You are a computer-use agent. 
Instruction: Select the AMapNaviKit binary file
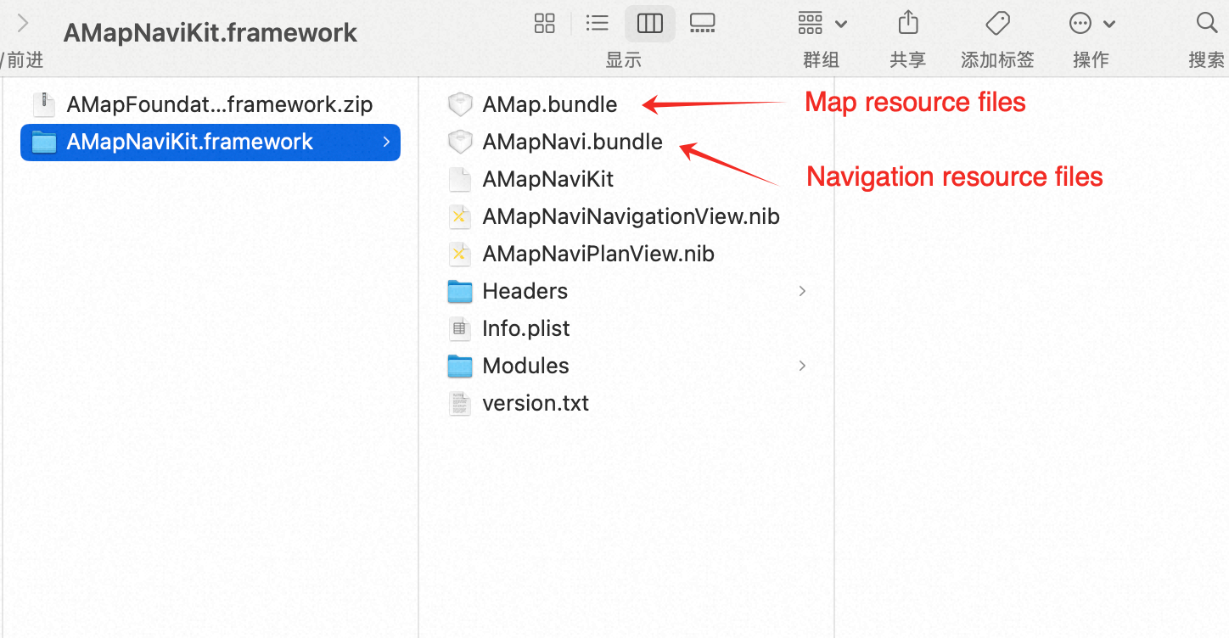[x=547, y=179]
